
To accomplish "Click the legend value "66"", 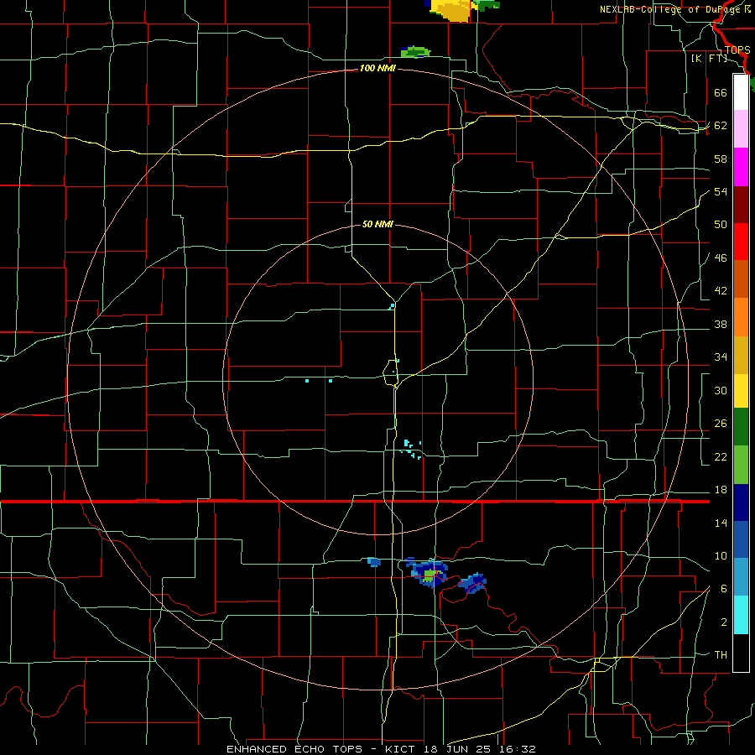I will click(x=721, y=93).
